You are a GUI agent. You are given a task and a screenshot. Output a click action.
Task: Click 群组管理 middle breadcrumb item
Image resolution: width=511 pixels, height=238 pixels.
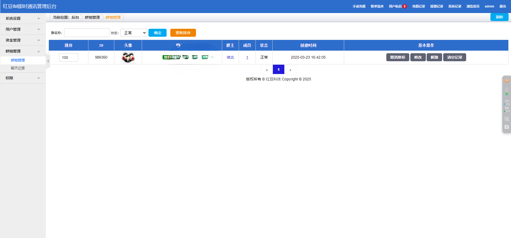pyautogui.click(x=92, y=17)
